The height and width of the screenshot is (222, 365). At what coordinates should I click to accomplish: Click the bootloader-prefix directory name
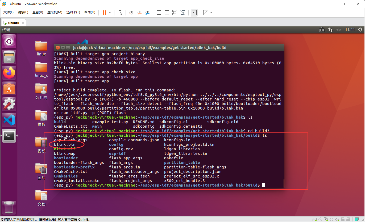coord(74,167)
